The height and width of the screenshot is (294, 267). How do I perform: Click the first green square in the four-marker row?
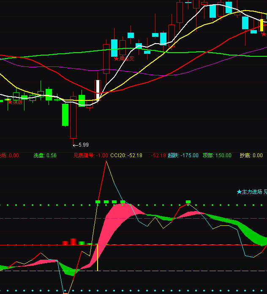tap(98, 202)
